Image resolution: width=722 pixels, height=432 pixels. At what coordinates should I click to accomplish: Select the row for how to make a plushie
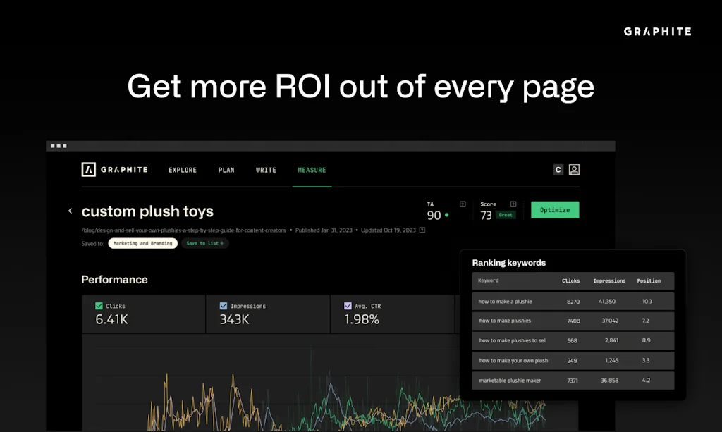click(573, 301)
